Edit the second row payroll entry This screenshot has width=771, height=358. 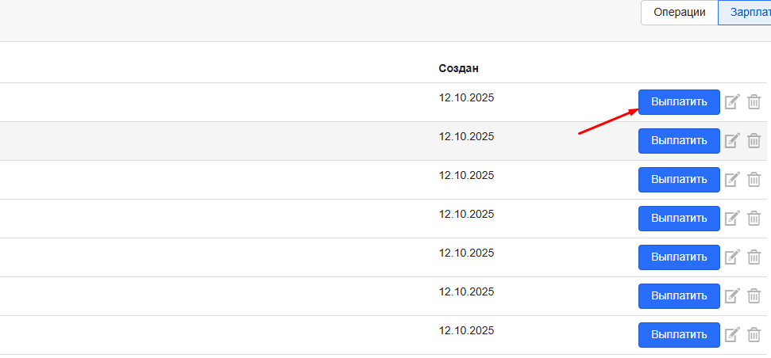click(x=732, y=141)
